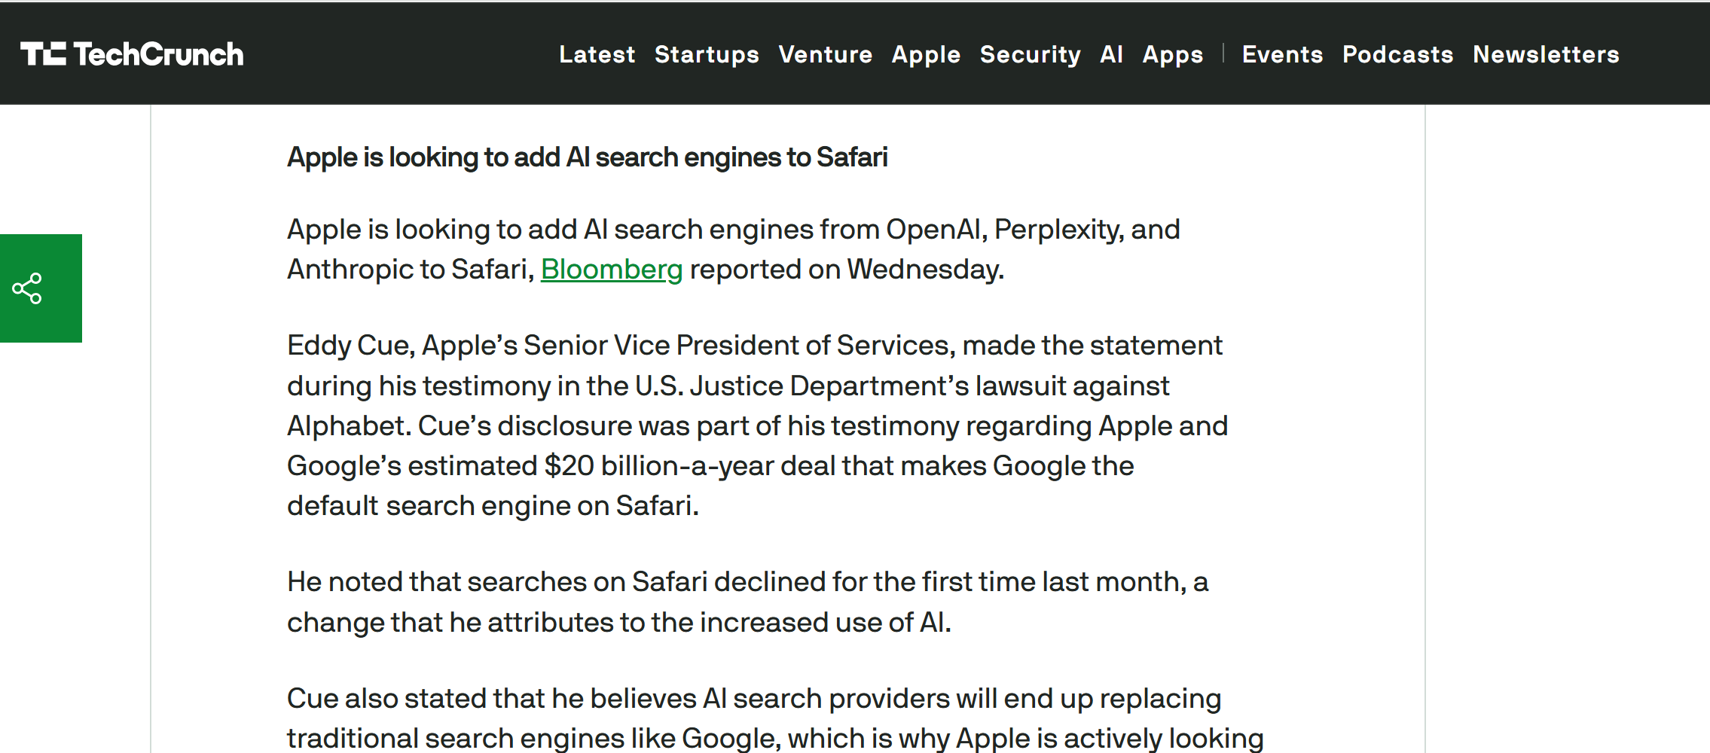
Task: Click the bold article heading about Safari
Action: pyautogui.click(x=587, y=157)
